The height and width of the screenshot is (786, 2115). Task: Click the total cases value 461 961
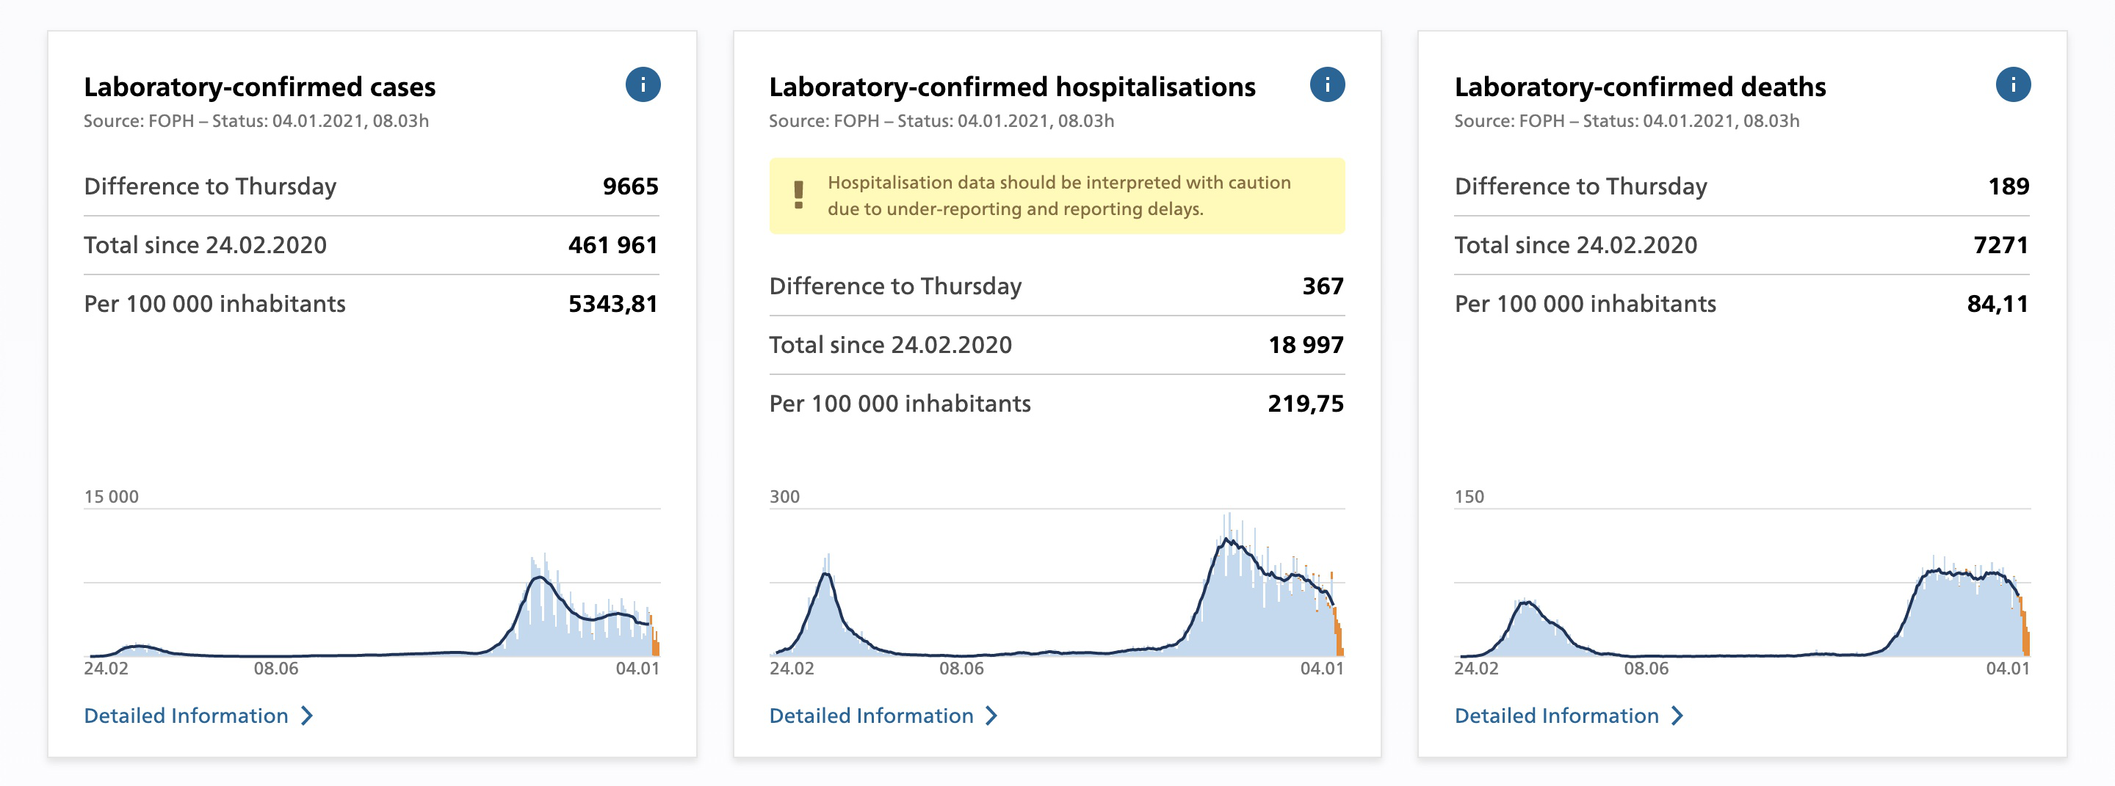(612, 245)
